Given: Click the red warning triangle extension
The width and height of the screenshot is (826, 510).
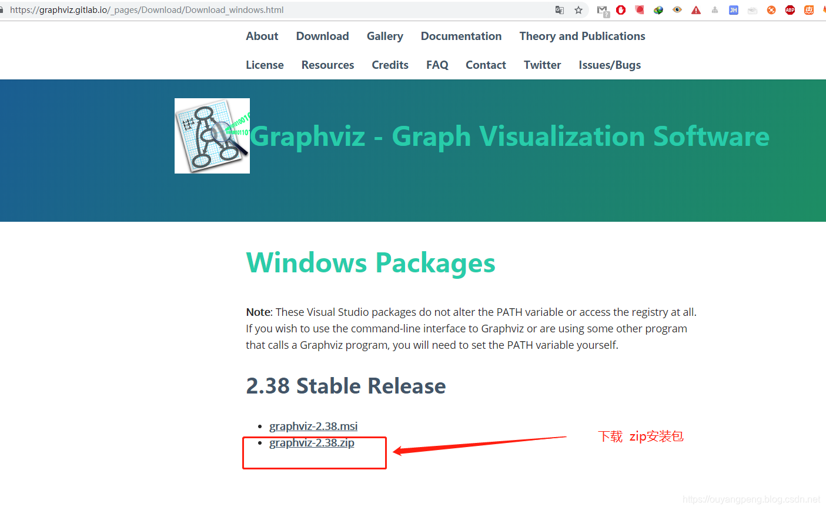Looking at the screenshot, I should click(696, 10).
